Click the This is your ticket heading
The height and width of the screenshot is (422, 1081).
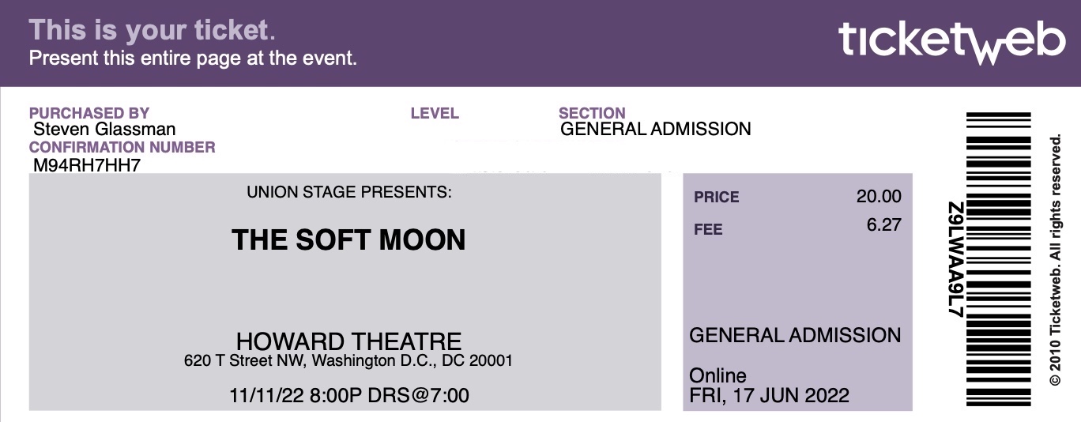click(x=153, y=30)
